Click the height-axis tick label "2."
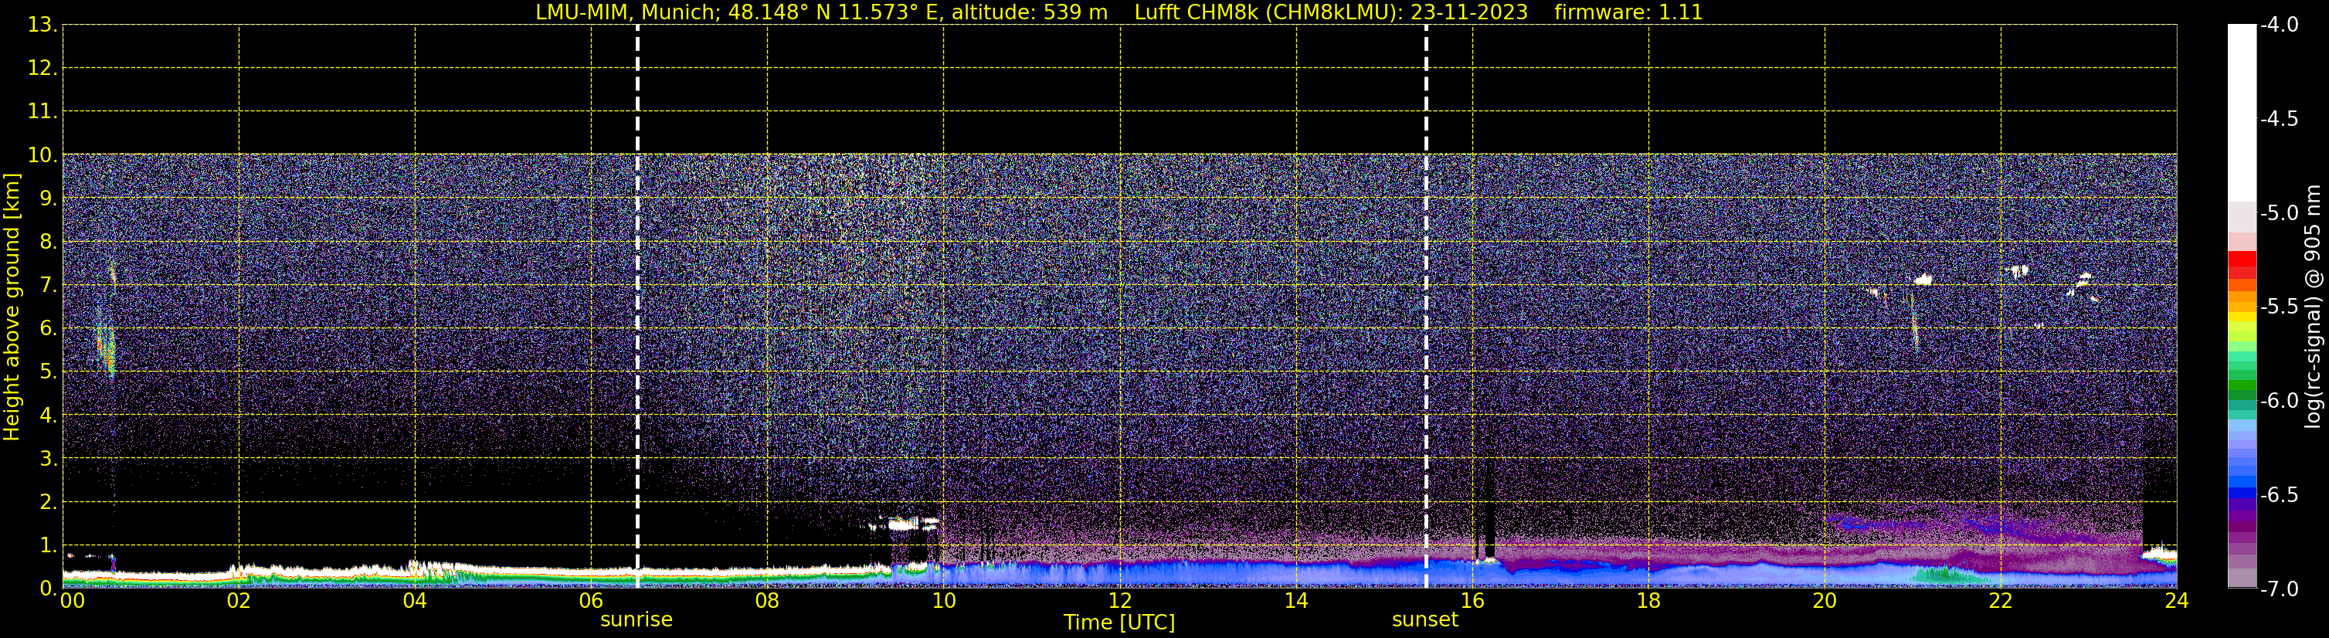This screenshot has width=2329, height=638. coord(48,503)
